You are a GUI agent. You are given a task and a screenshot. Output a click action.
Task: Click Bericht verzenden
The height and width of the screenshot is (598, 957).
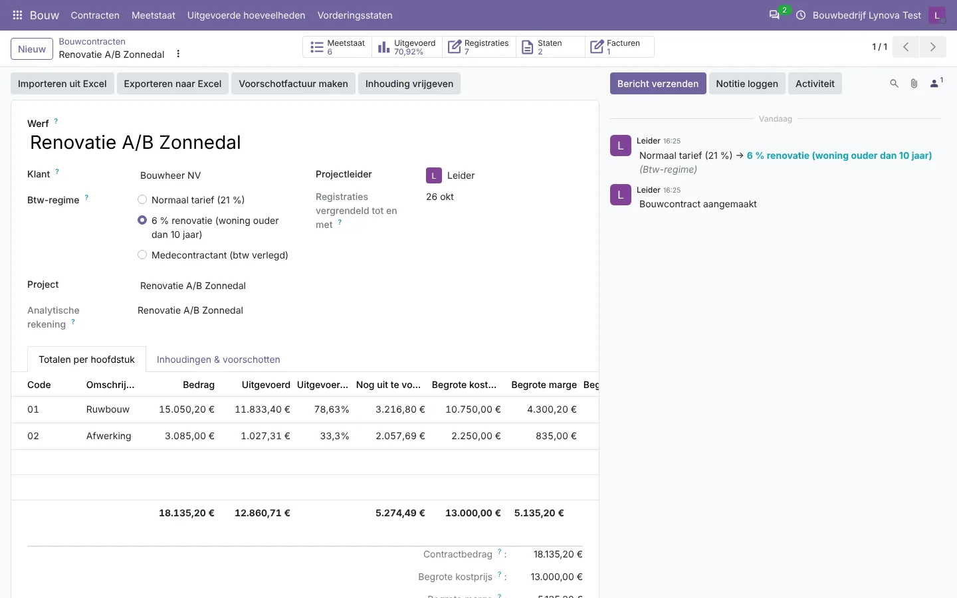tap(658, 84)
